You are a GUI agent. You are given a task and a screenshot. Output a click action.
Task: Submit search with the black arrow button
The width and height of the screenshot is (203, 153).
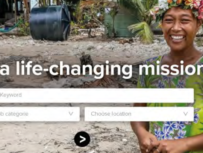point(82,139)
